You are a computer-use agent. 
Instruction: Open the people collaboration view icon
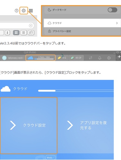(31, 33)
